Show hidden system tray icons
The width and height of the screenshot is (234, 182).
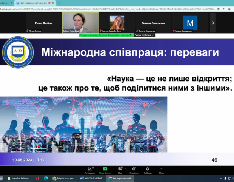221,179
